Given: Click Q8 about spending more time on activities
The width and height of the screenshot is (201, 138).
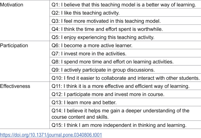Looking at the screenshot, I should point(125,62).
